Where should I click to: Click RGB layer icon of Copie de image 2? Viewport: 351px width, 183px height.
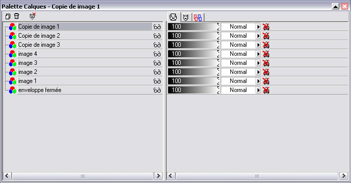[13, 36]
